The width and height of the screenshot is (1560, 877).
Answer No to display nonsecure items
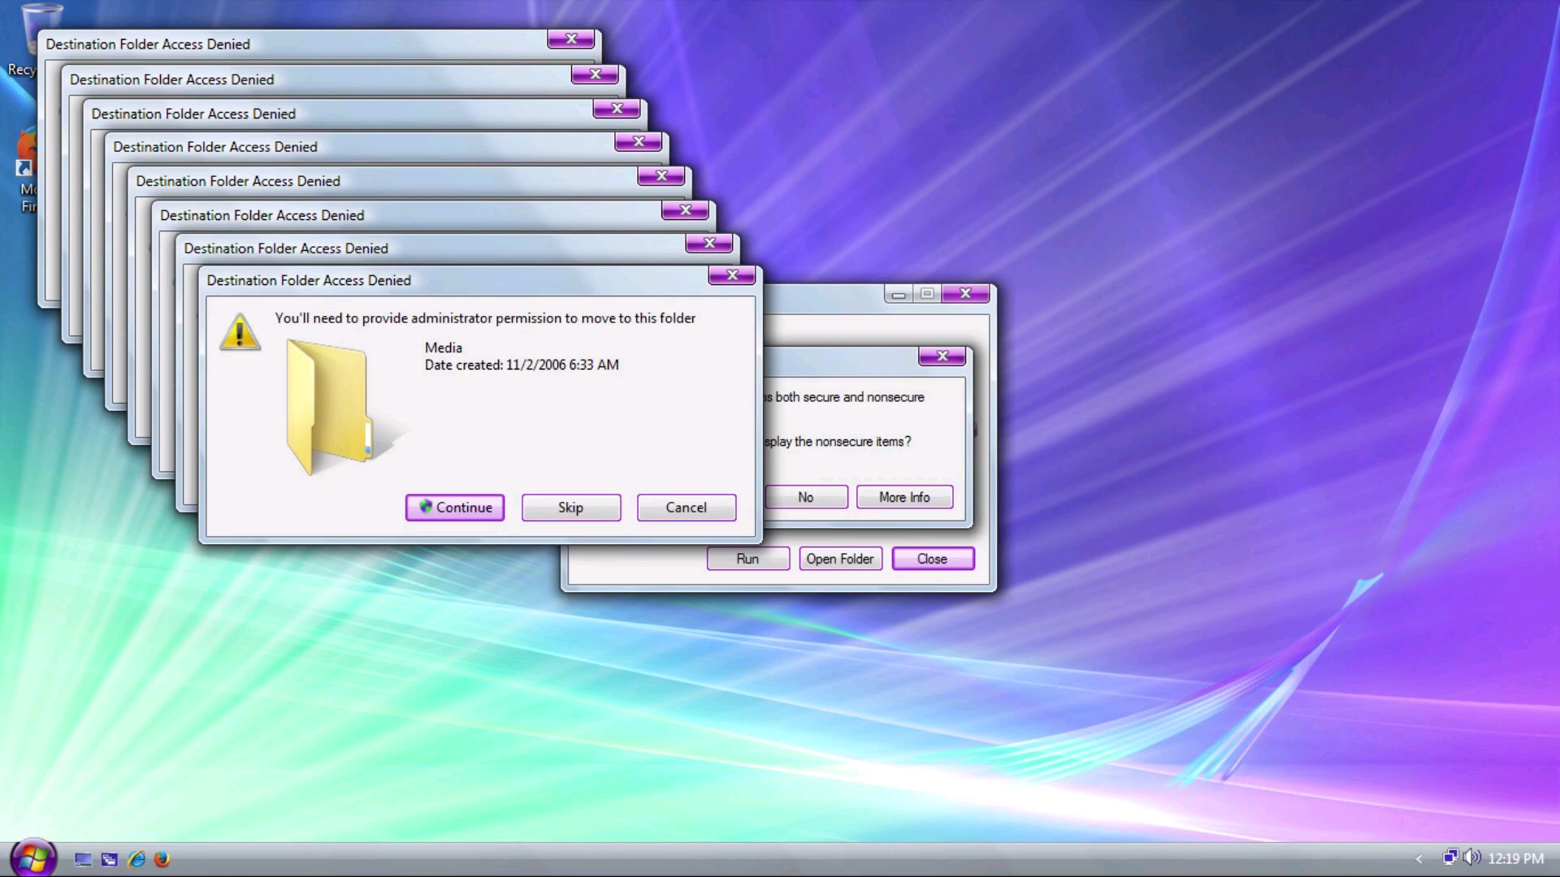[x=805, y=496]
